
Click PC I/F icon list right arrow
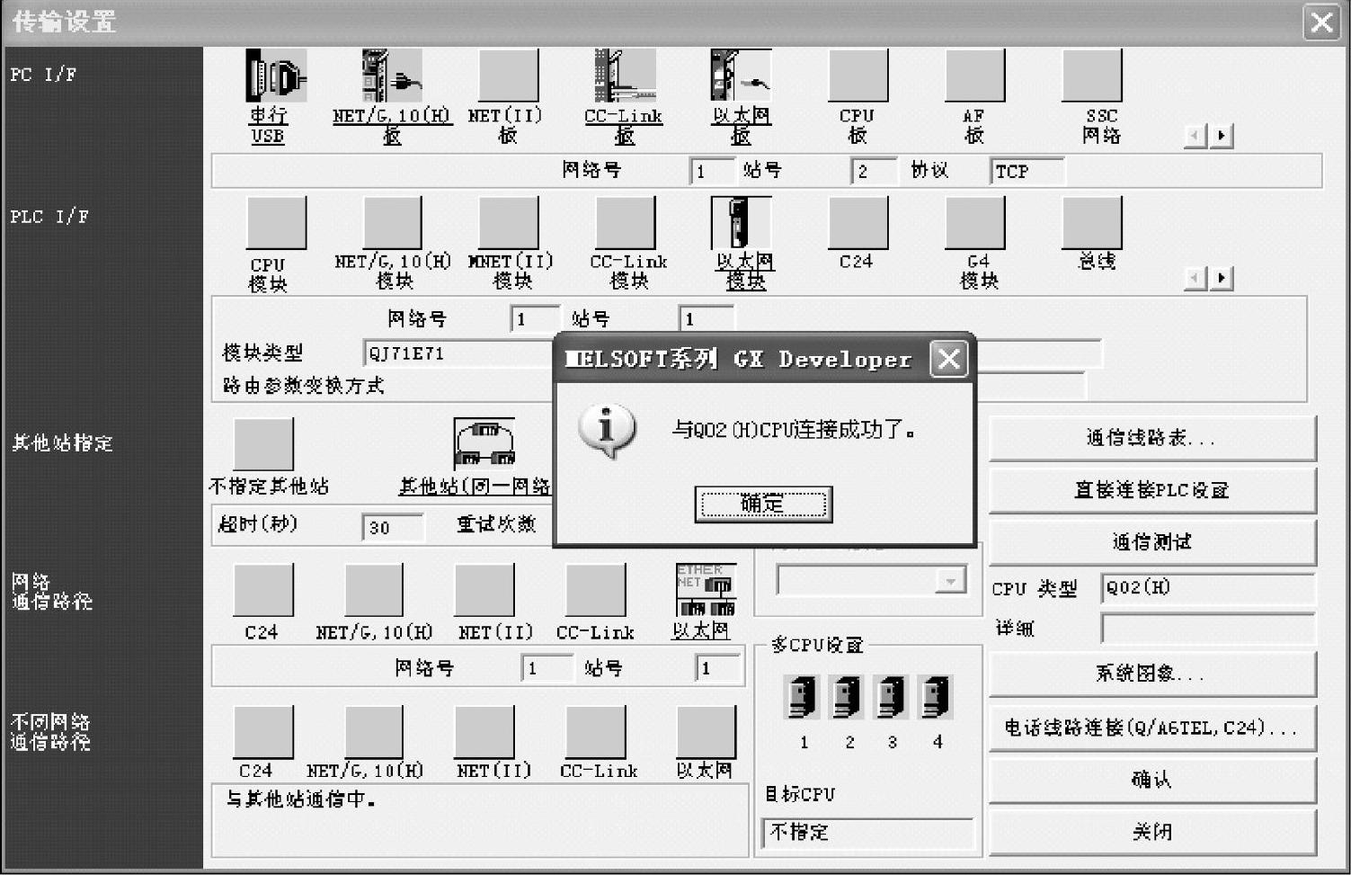point(1221,136)
